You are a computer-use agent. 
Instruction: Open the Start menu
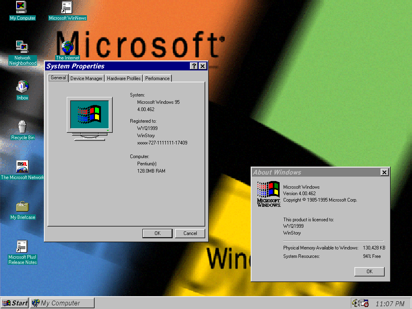click(15, 303)
